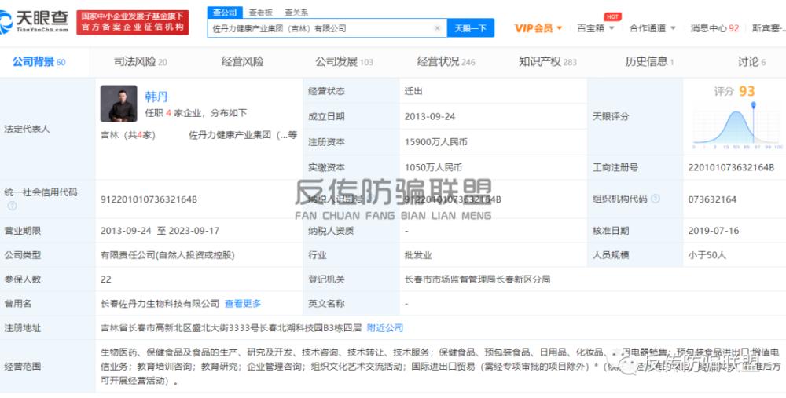This screenshot has height=398, width=786.
Task: Click the help icon next to 组织机构代码
Action: tap(655, 199)
